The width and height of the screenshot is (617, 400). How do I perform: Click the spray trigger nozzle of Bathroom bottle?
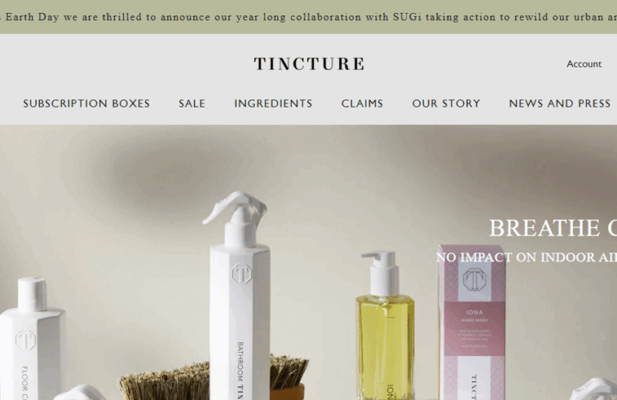tap(235, 208)
